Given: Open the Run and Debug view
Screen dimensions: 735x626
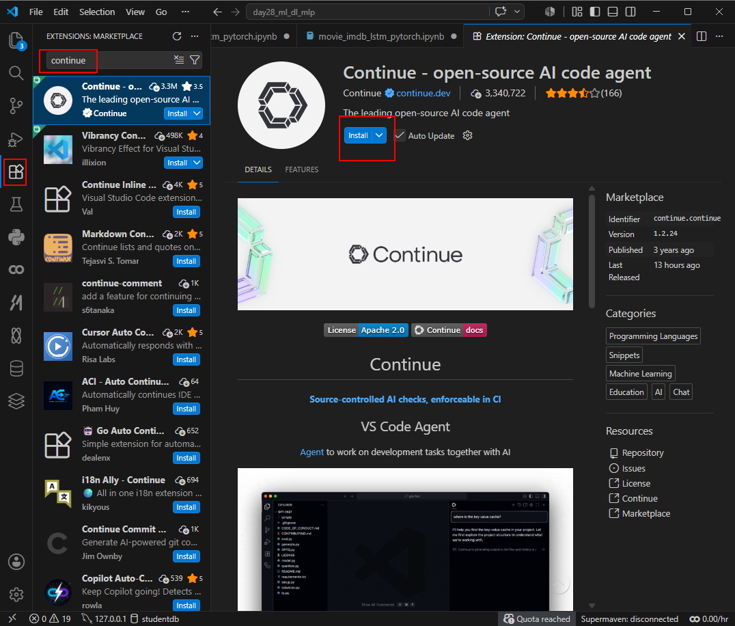Looking at the screenshot, I should pyautogui.click(x=16, y=139).
